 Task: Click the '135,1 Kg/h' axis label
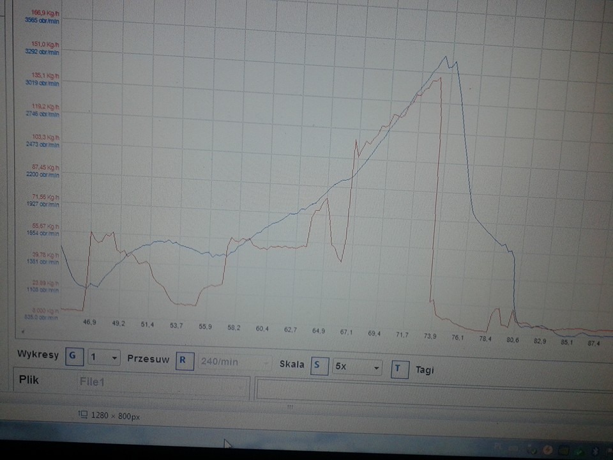click(45, 75)
